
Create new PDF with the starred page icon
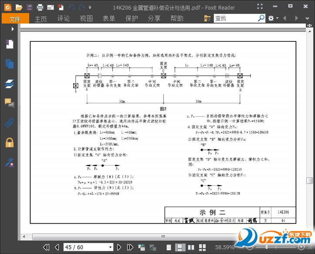61,7
